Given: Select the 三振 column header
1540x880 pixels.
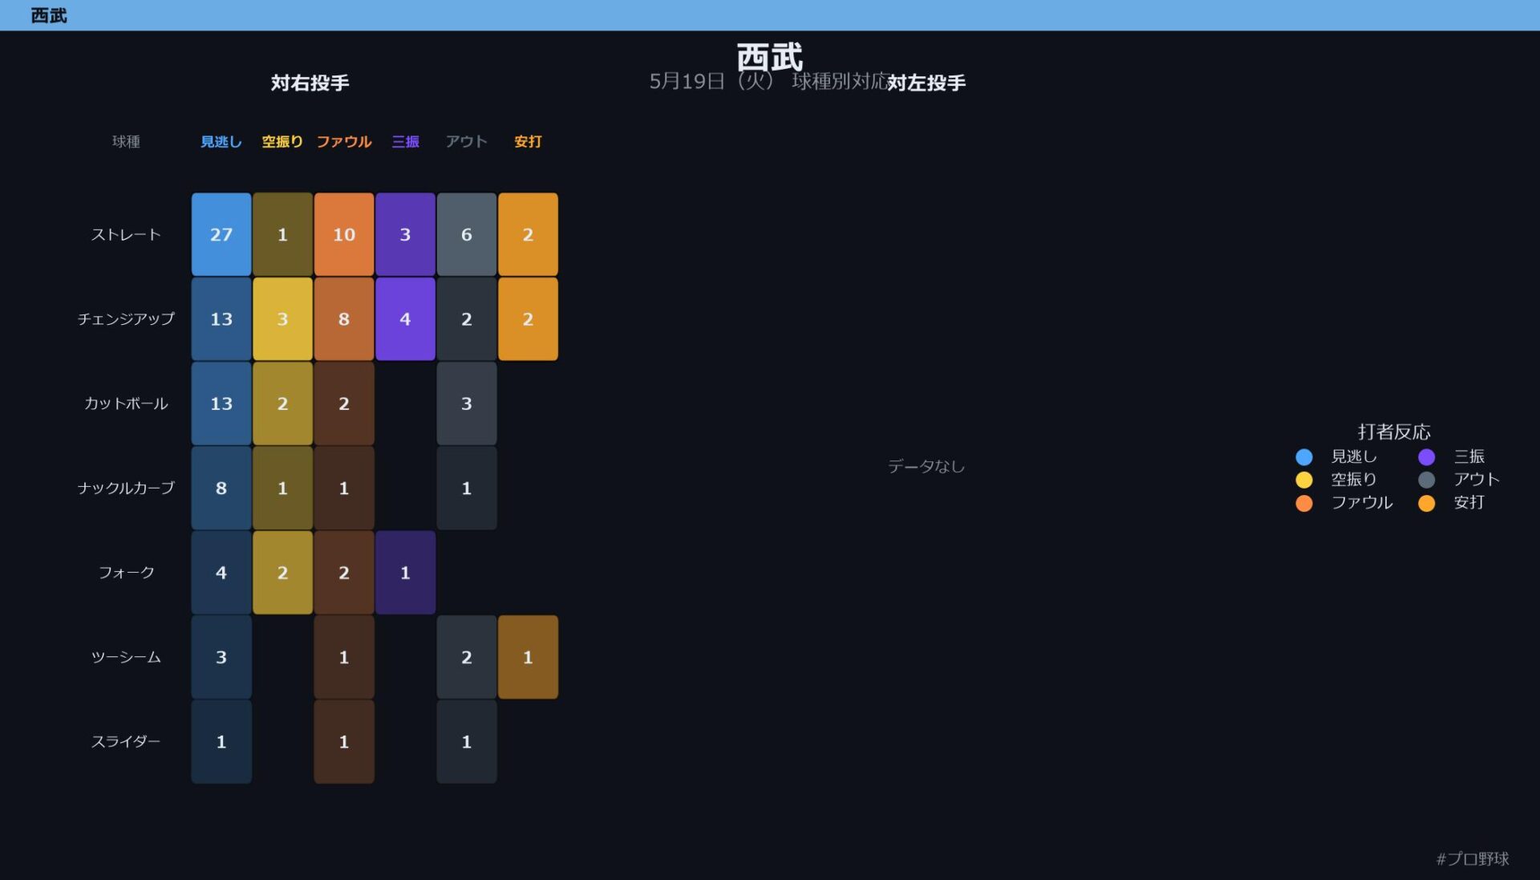Looking at the screenshot, I should 405,142.
